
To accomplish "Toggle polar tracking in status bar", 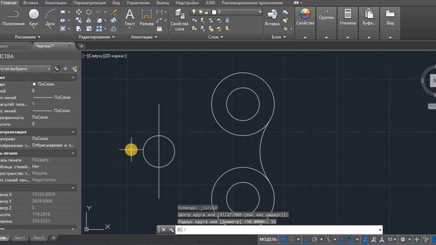I will pos(315,239).
